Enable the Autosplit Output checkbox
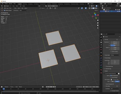Image resolution: width=121 pixels, height=94 pixels. pyautogui.click(x=111, y=91)
